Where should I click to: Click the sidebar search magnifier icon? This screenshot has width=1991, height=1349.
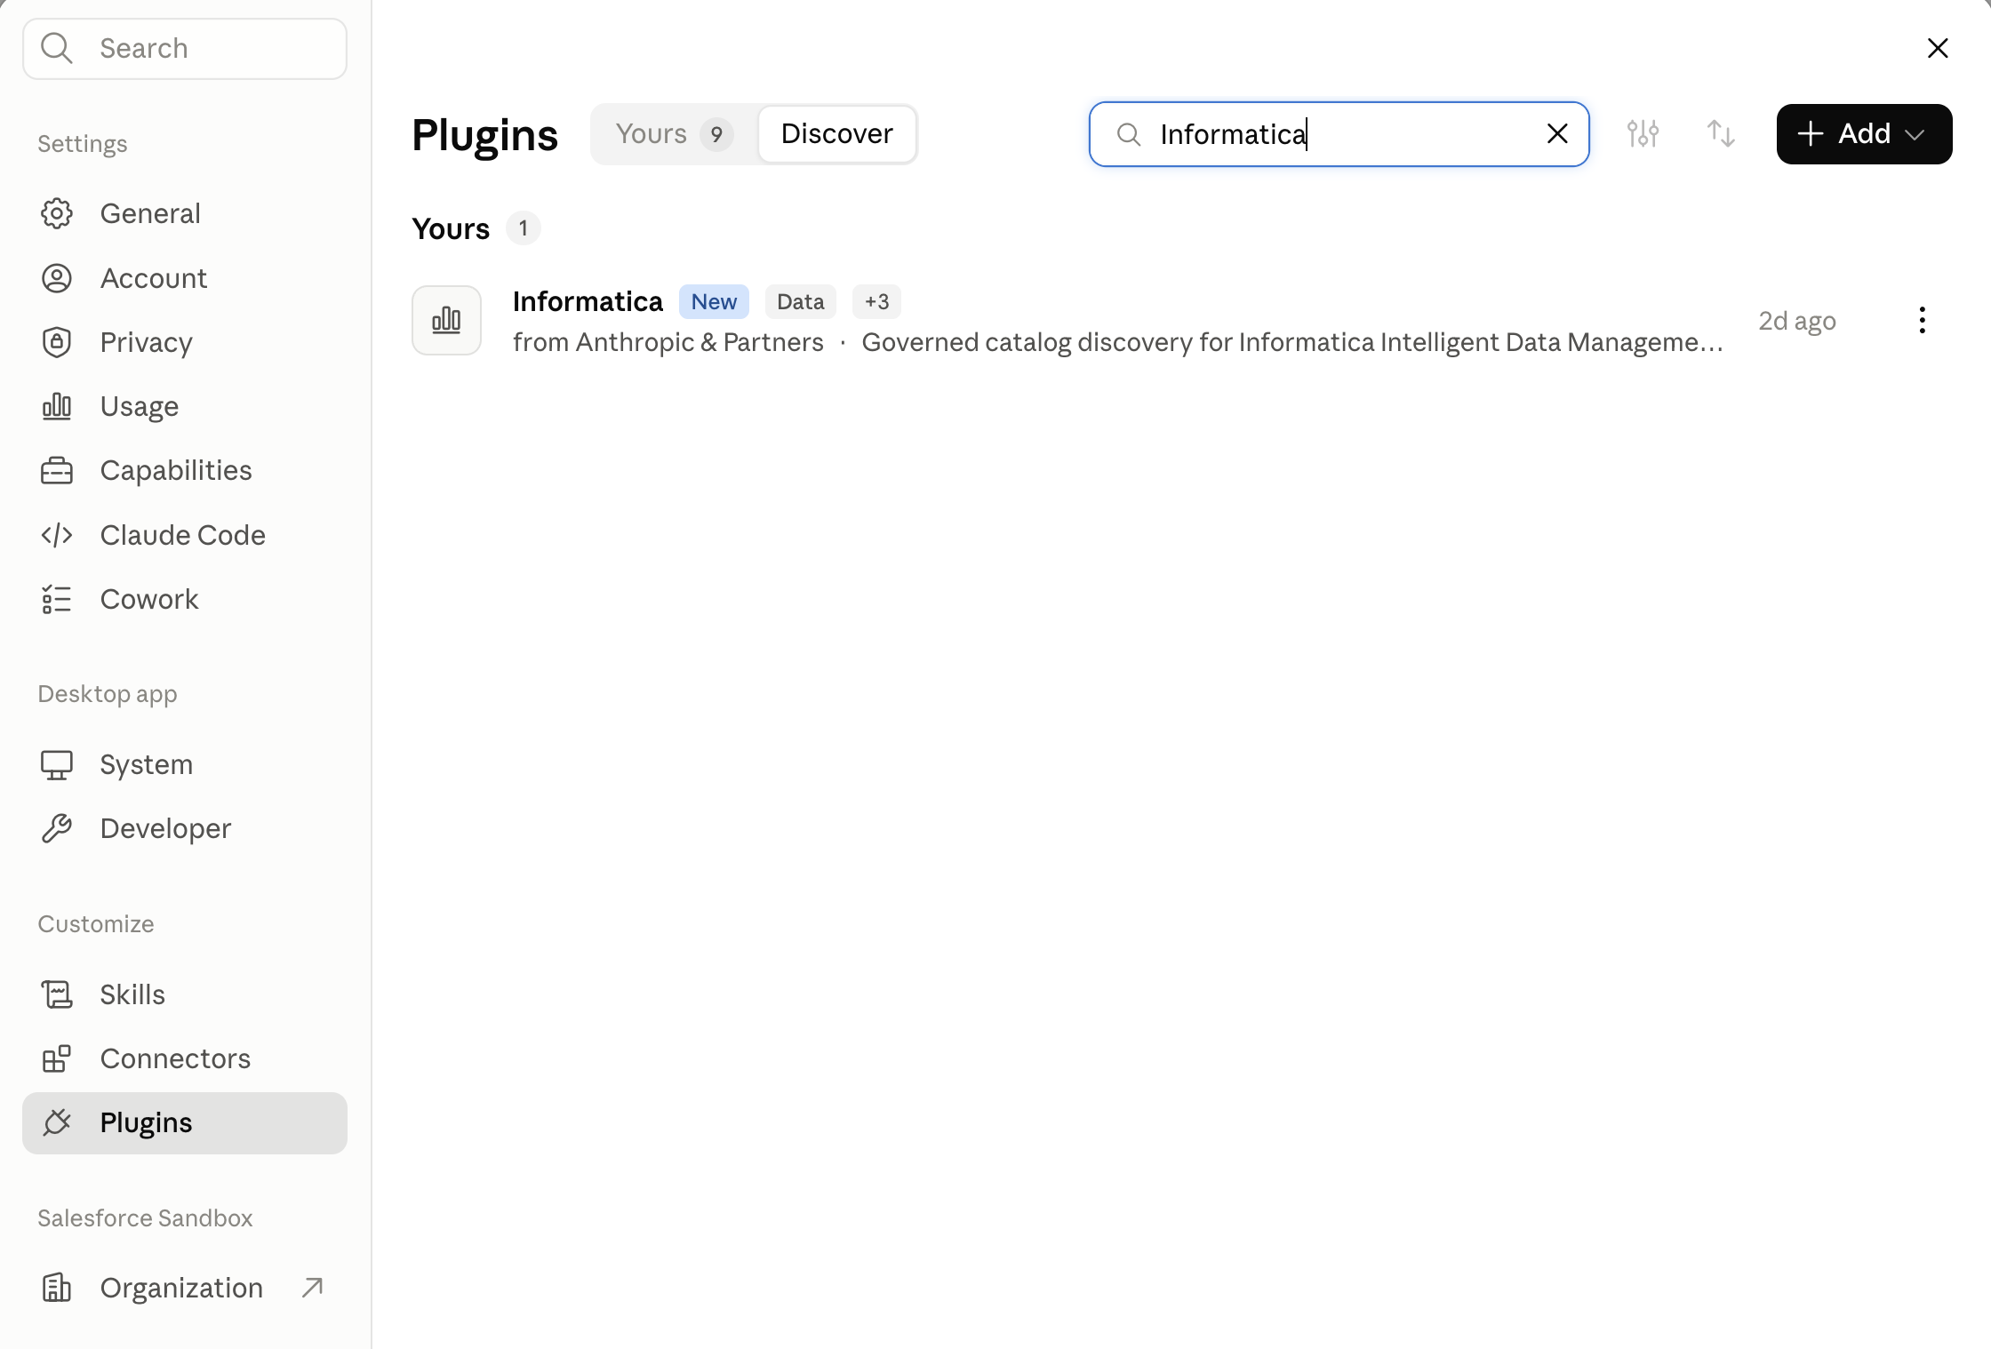coord(57,48)
